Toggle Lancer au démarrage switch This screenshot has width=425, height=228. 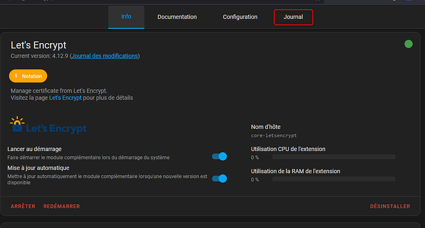point(219,157)
